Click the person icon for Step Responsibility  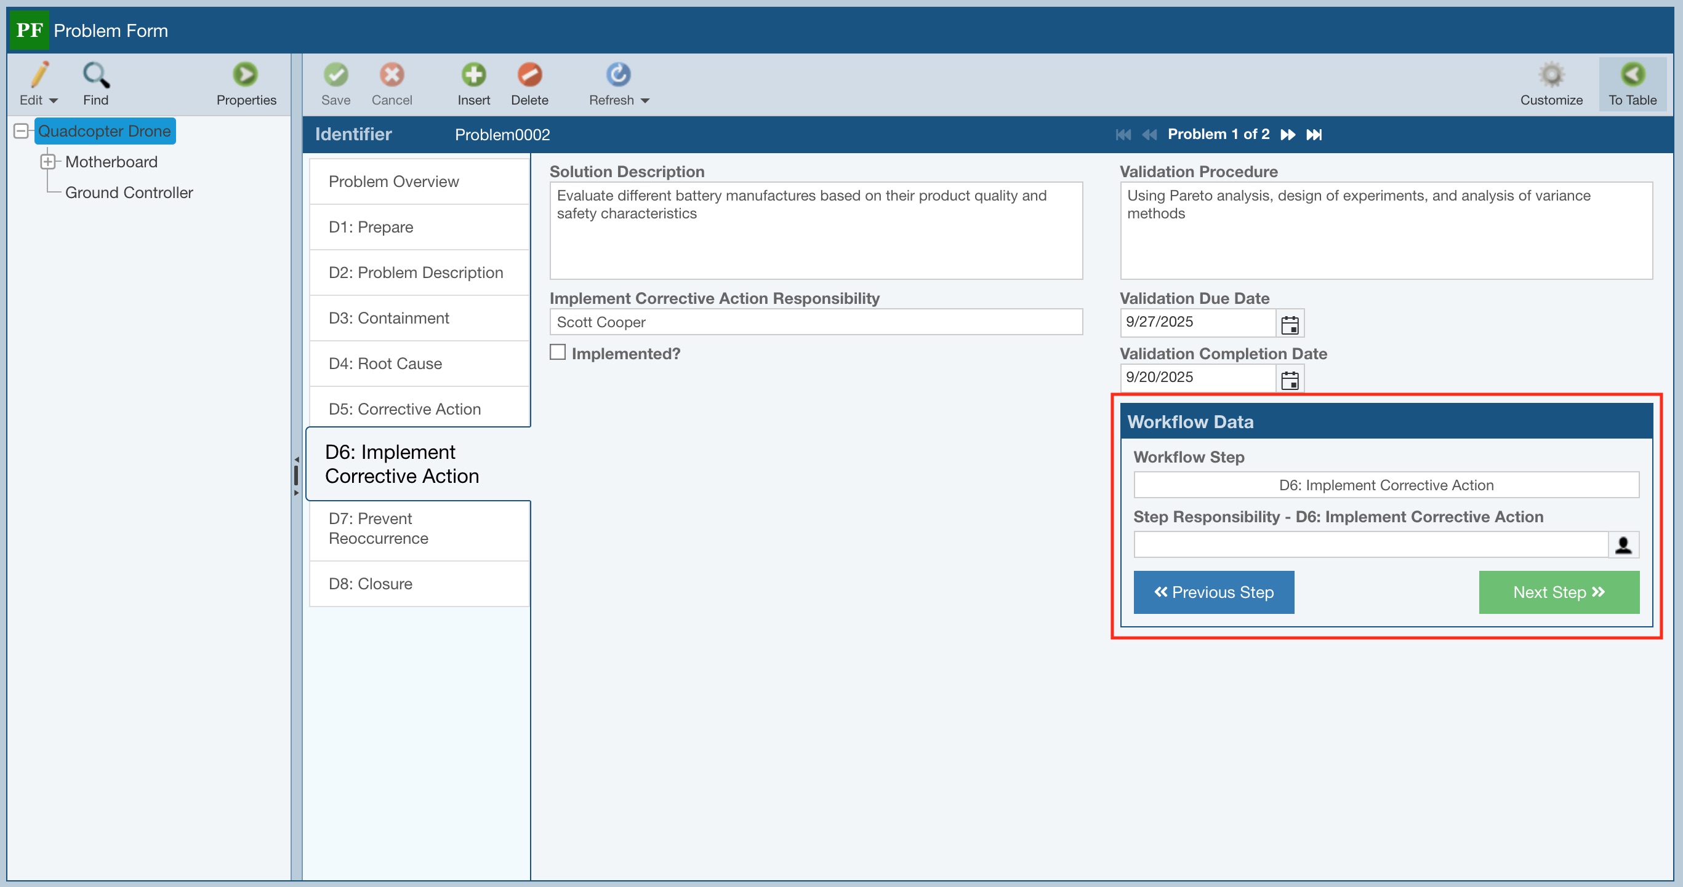tap(1623, 544)
